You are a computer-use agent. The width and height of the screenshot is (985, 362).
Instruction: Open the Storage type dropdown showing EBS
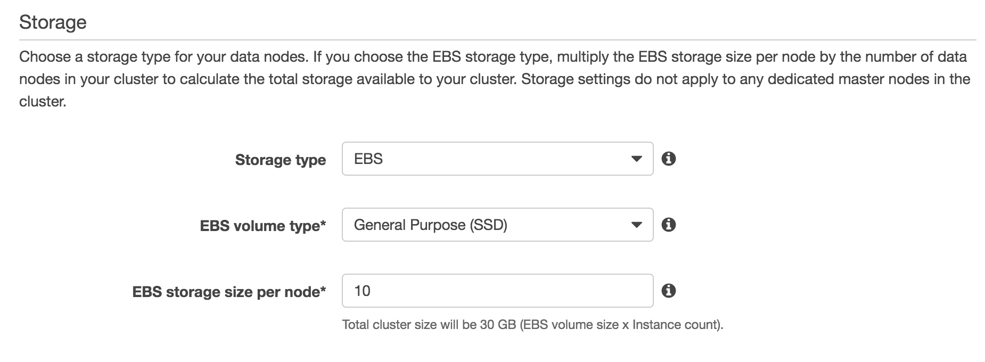tap(497, 159)
